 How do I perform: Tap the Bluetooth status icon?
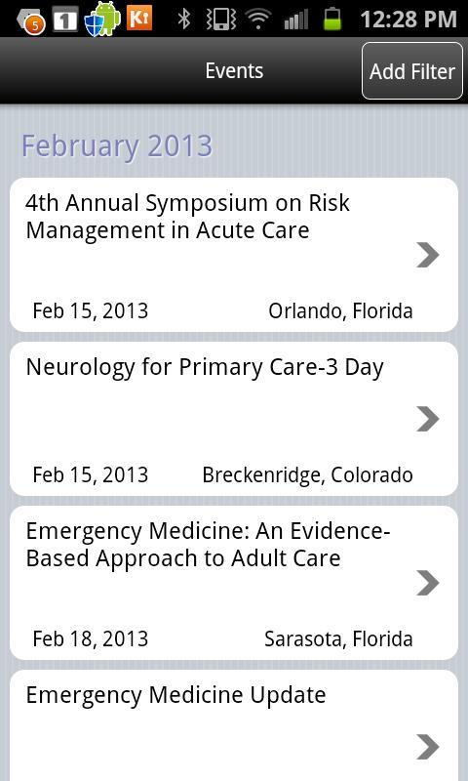point(184,19)
